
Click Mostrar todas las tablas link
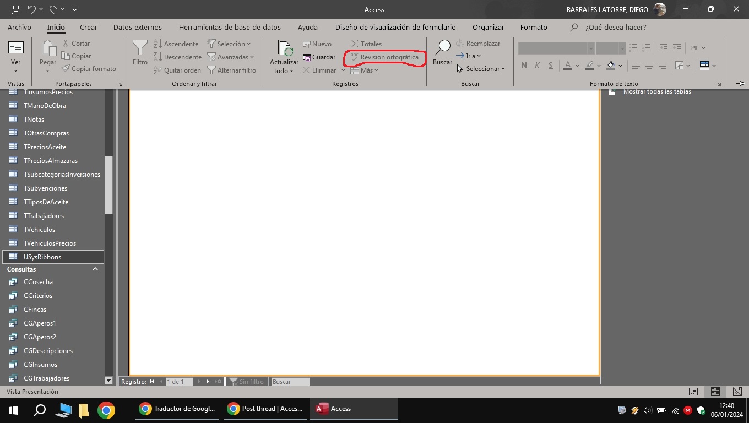point(657,91)
